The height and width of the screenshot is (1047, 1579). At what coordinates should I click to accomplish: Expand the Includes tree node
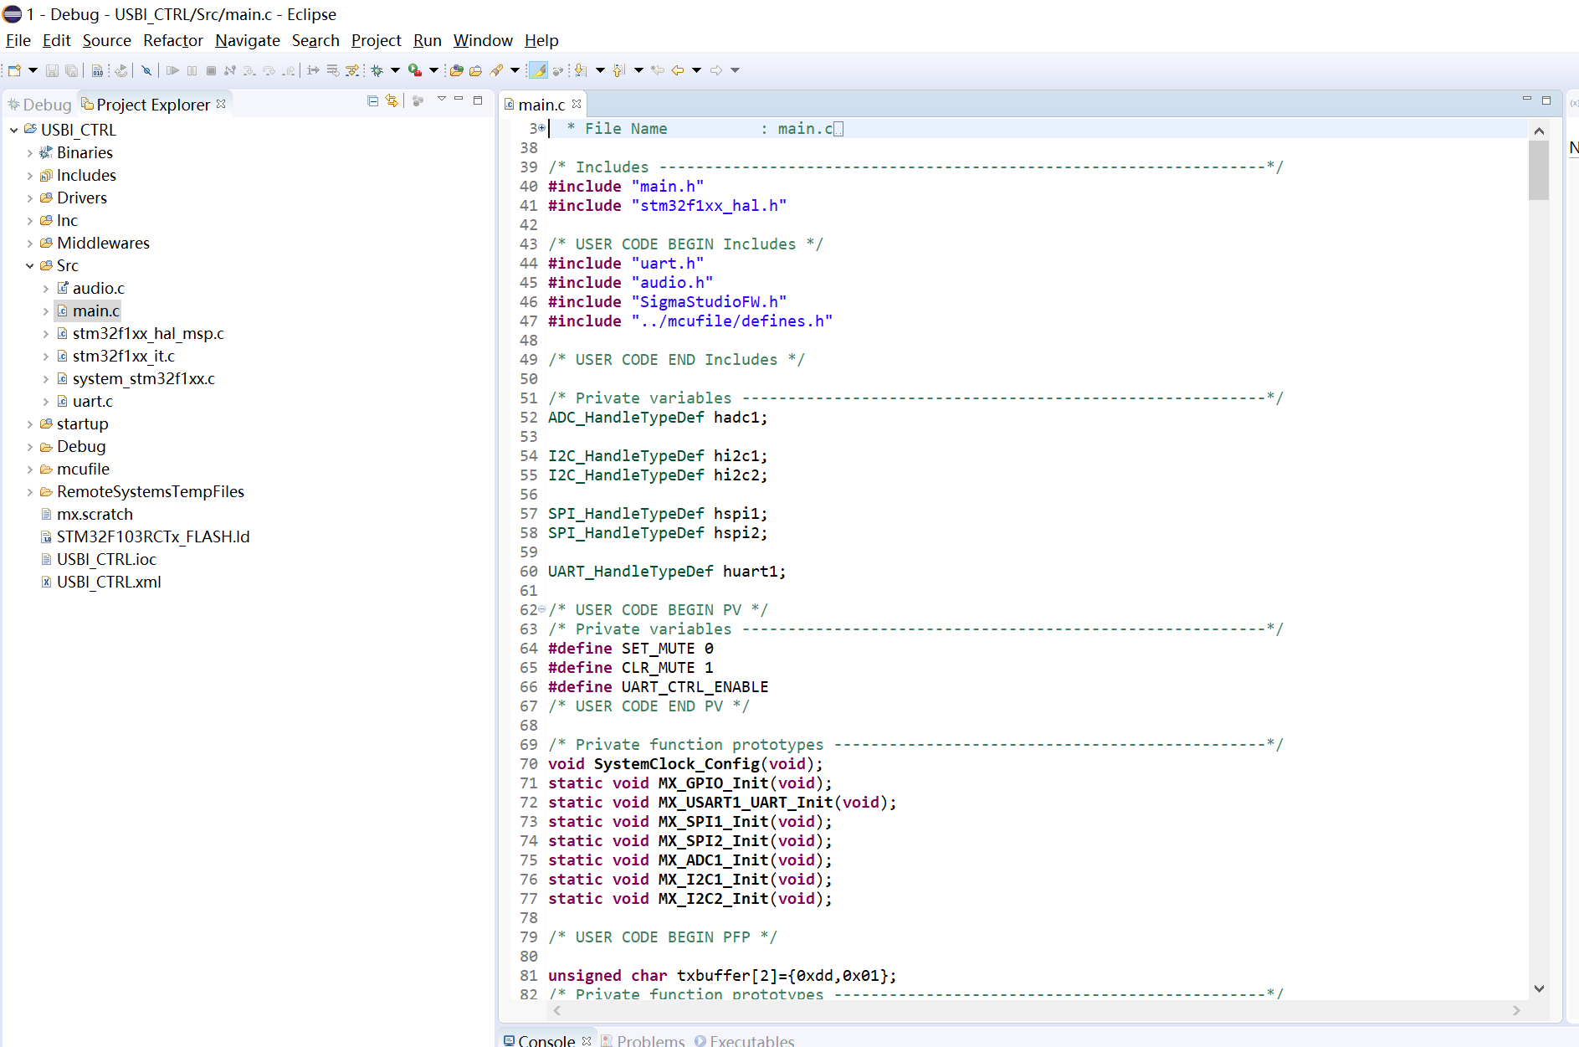coord(30,176)
